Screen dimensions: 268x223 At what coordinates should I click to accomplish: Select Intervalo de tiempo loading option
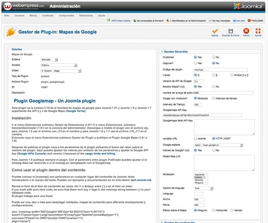click(214, 98)
